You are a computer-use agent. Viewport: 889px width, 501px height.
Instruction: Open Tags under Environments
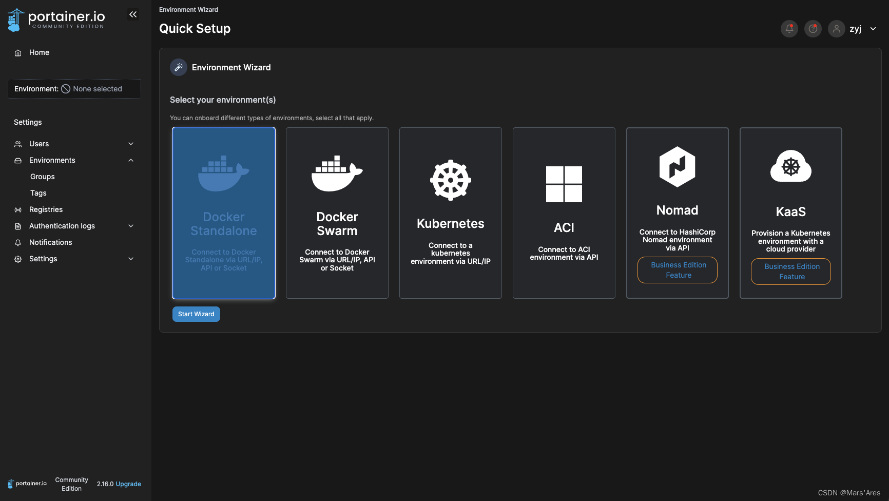(38, 193)
